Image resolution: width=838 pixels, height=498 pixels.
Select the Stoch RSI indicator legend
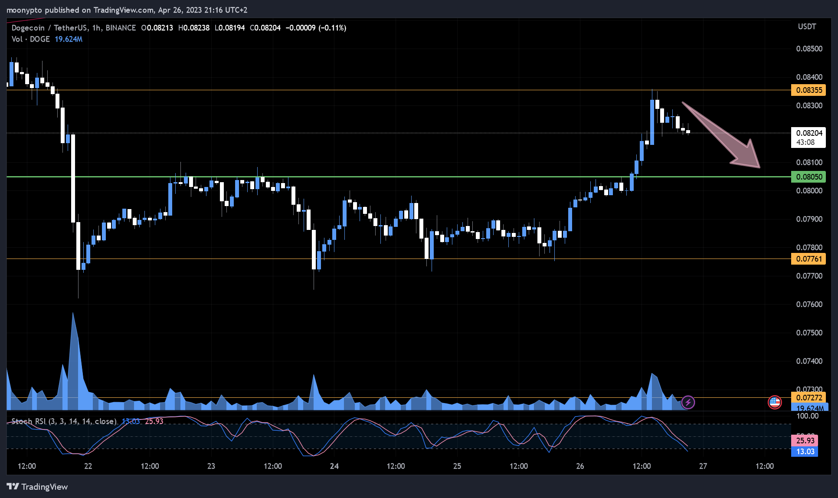(x=64, y=421)
